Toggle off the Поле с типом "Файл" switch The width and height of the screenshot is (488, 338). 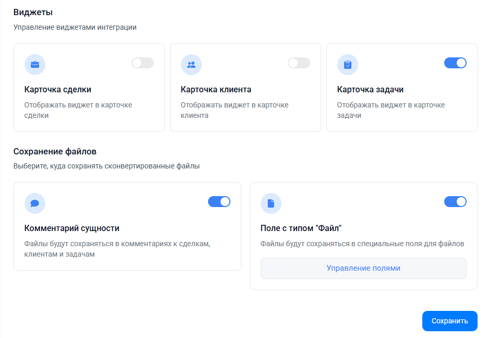455,202
